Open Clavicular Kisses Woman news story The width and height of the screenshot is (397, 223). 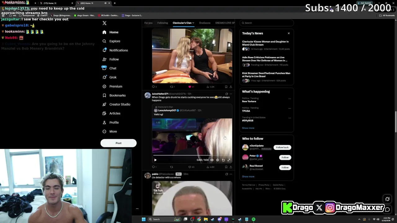click(266, 45)
